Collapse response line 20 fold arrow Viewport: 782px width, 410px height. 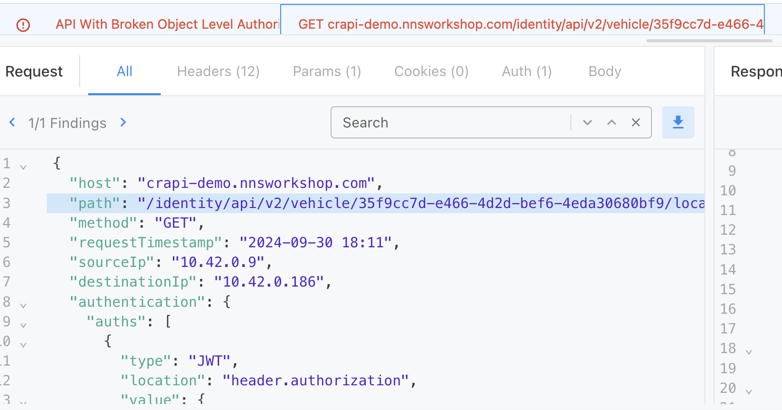749,391
